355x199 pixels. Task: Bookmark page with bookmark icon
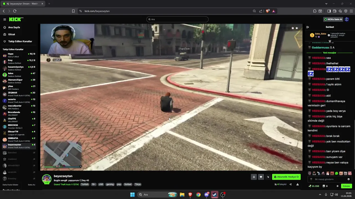(73, 11)
